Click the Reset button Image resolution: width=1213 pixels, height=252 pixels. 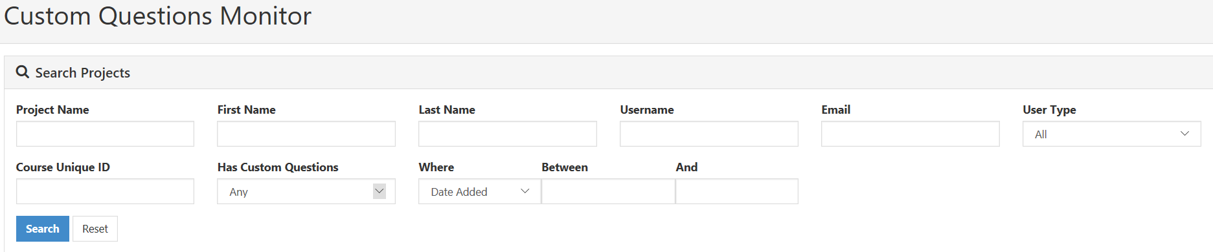pos(95,229)
